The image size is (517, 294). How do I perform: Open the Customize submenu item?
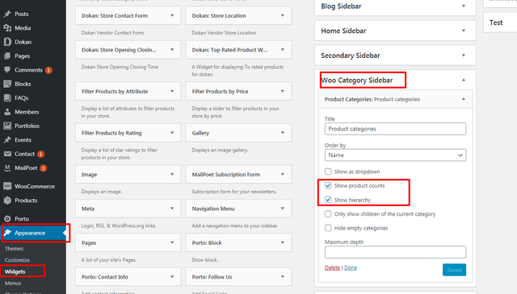click(17, 260)
